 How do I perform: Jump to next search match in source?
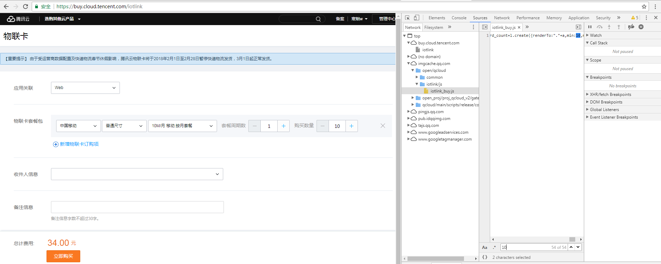click(x=578, y=247)
